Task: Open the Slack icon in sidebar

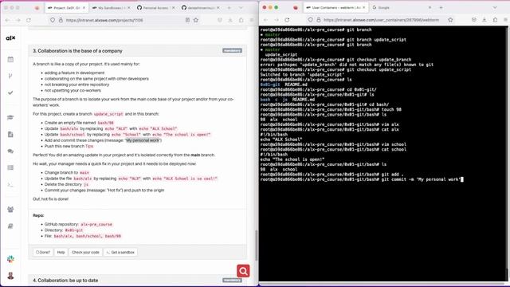Action: [x=10, y=259]
